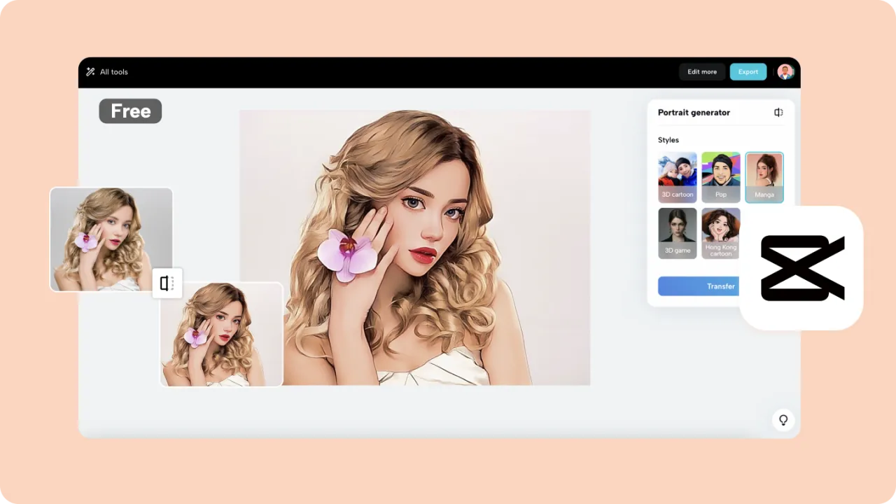Screen dimensions: 896x504
Task: Open your profile via the avatar icon
Action: [785, 71]
